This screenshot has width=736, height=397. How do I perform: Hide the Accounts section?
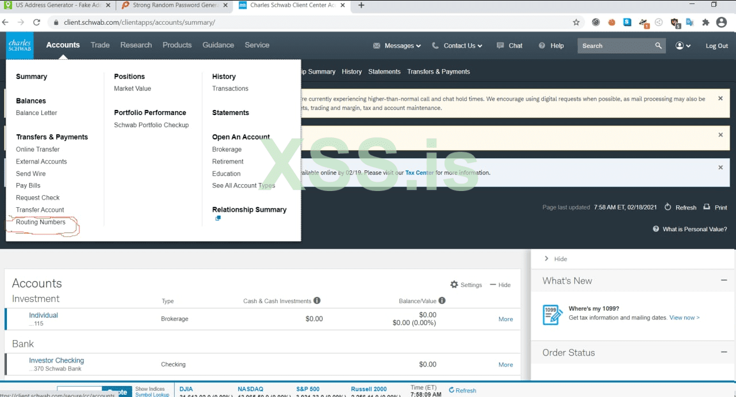[500, 285]
